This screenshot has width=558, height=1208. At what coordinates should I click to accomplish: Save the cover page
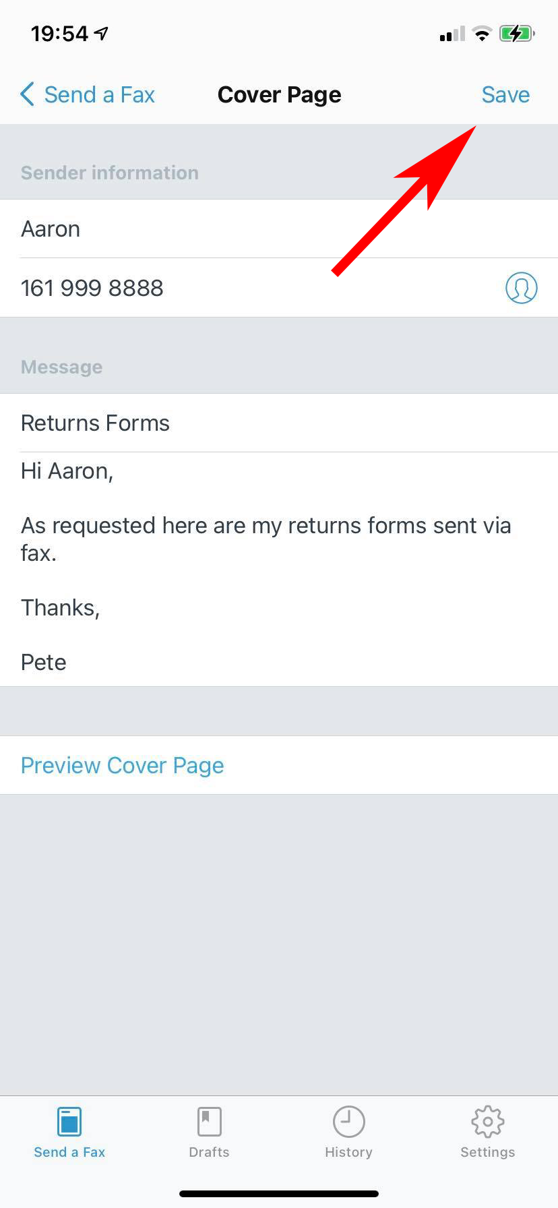click(505, 94)
